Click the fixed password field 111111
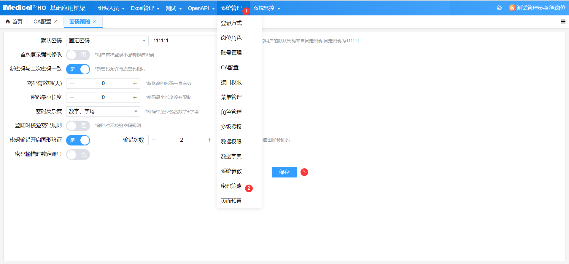 point(184,41)
